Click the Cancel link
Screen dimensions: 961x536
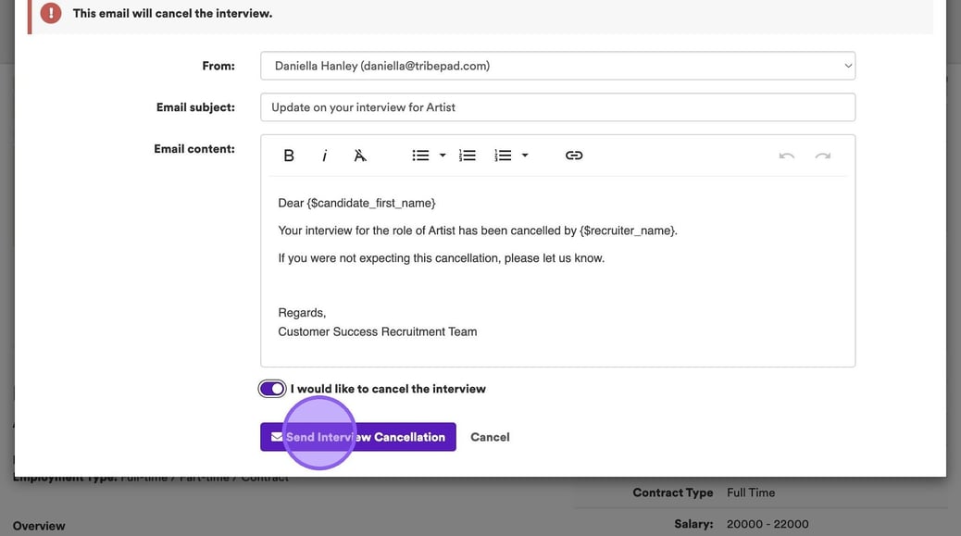pyautogui.click(x=490, y=437)
